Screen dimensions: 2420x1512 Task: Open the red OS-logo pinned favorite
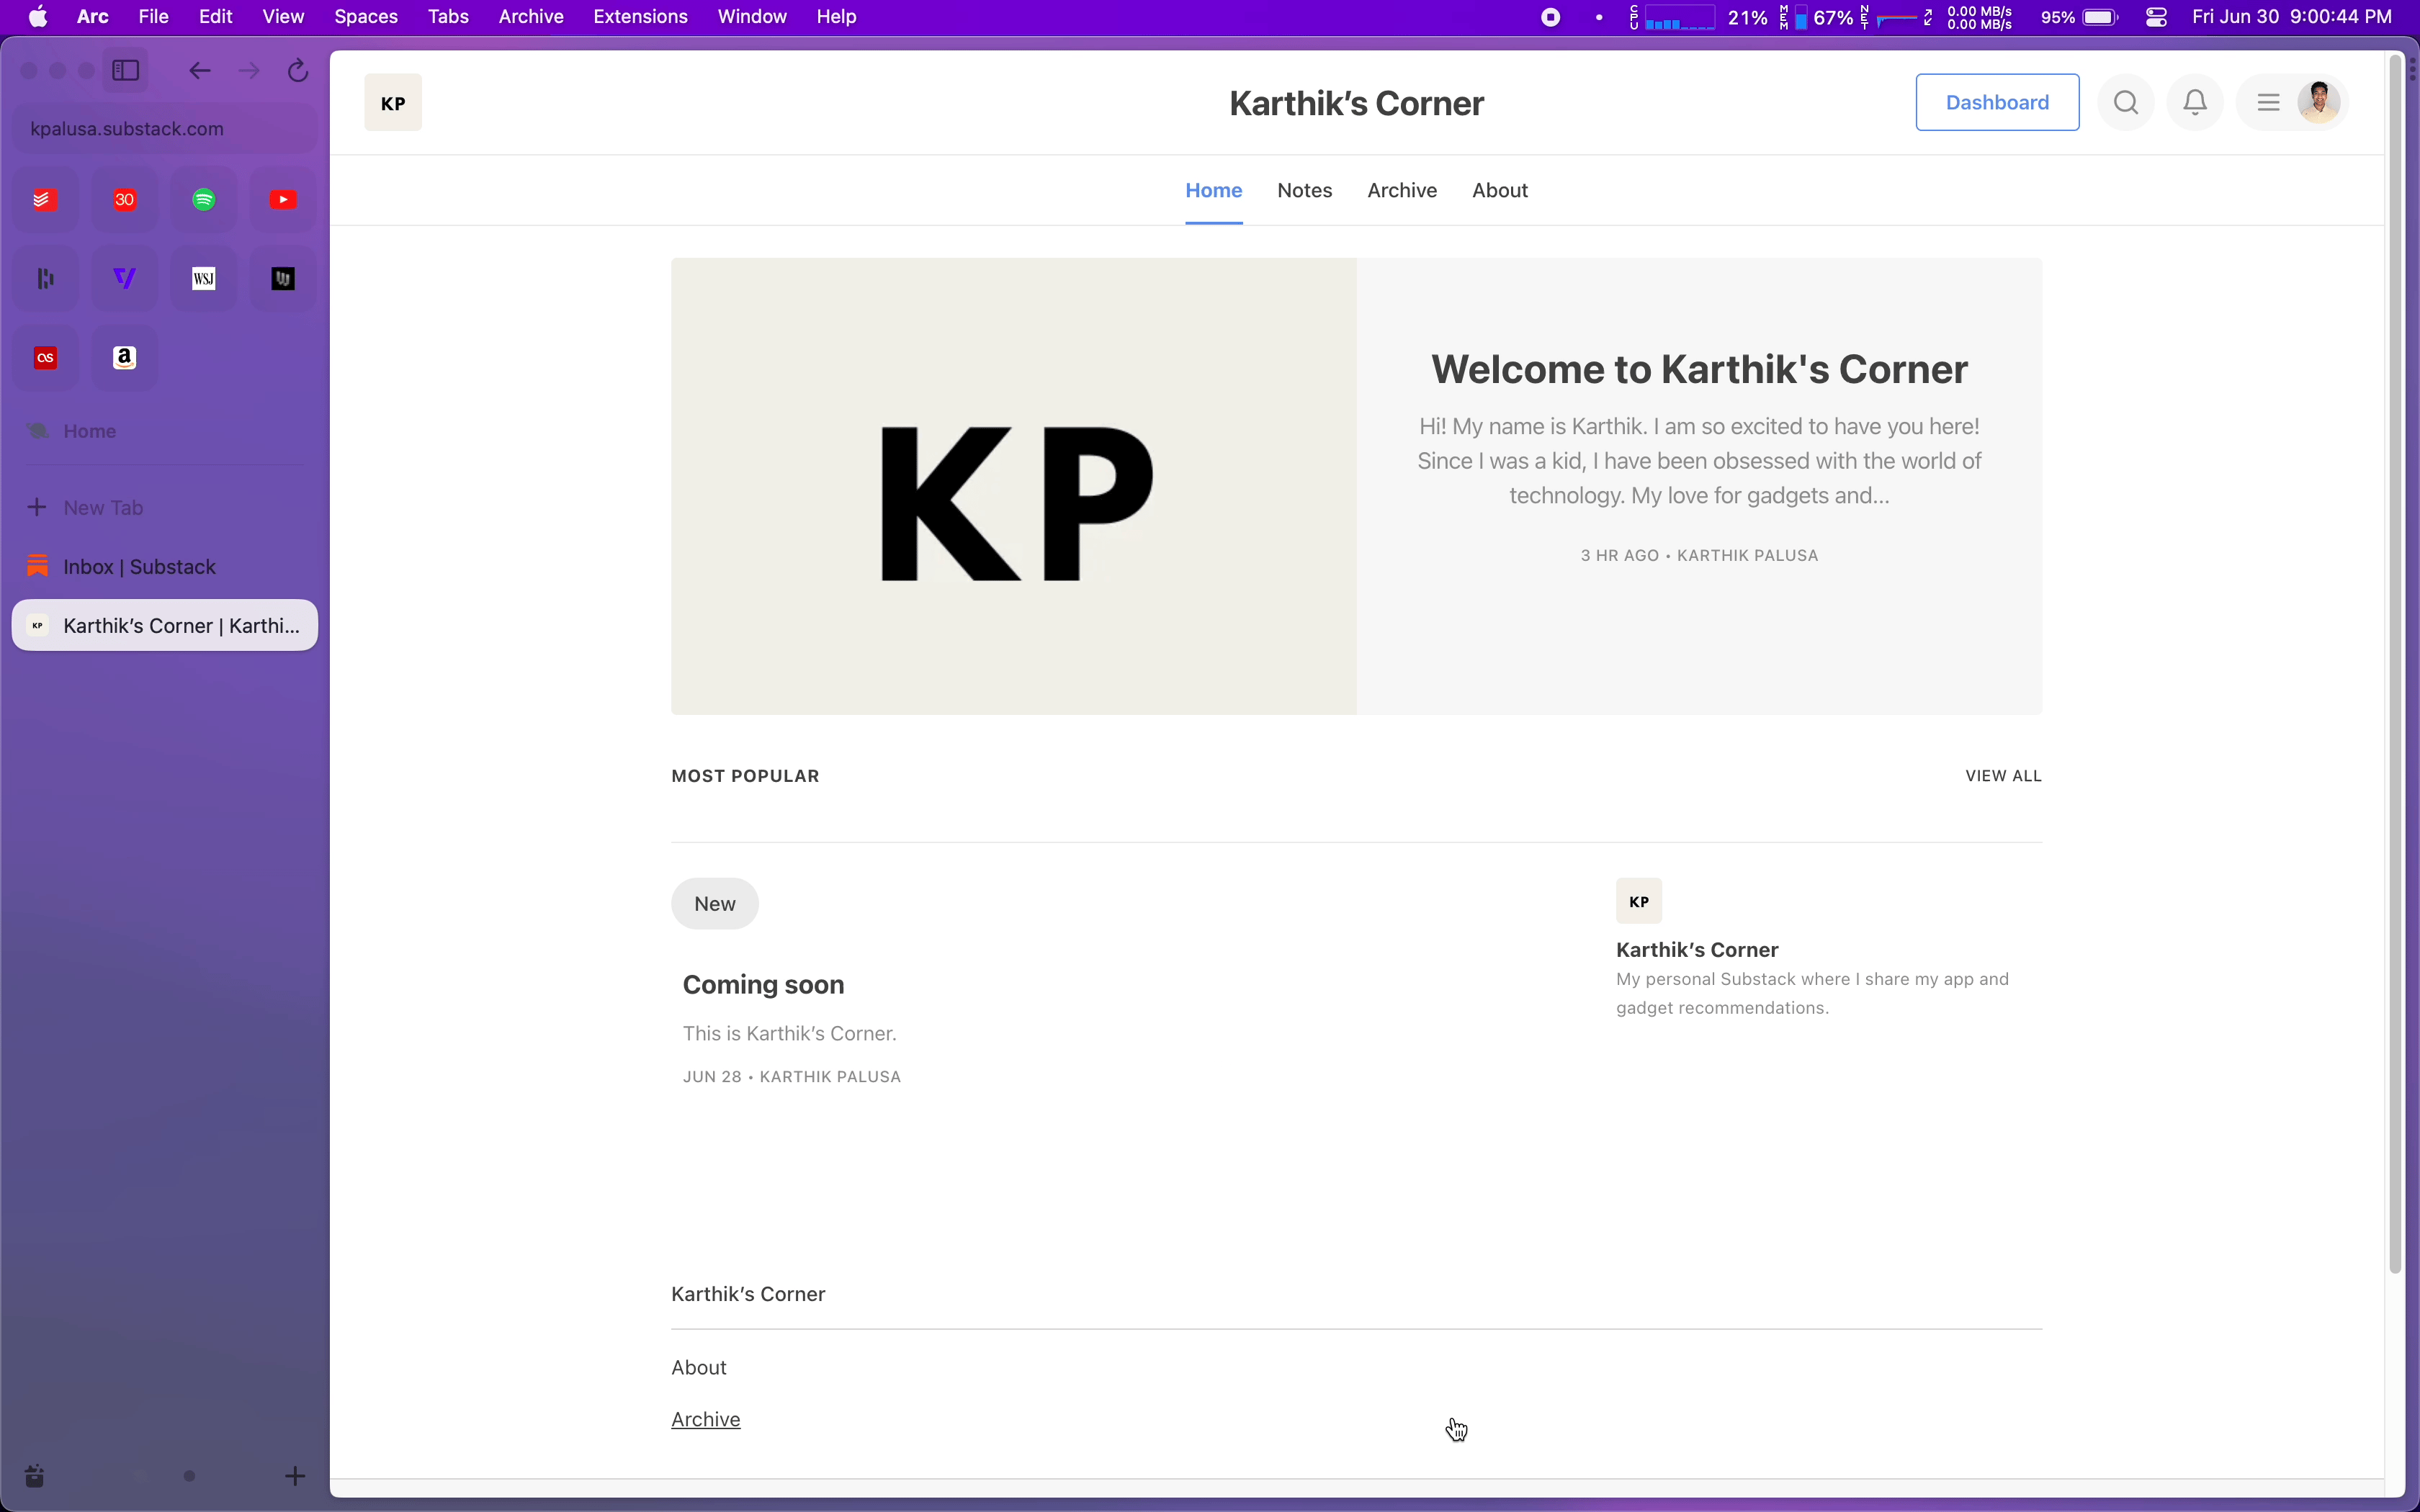(x=46, y=358)
